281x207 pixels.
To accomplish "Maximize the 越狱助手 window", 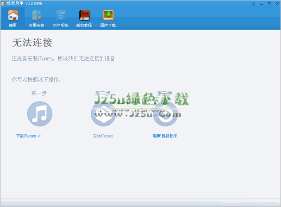I will (270, 4).
